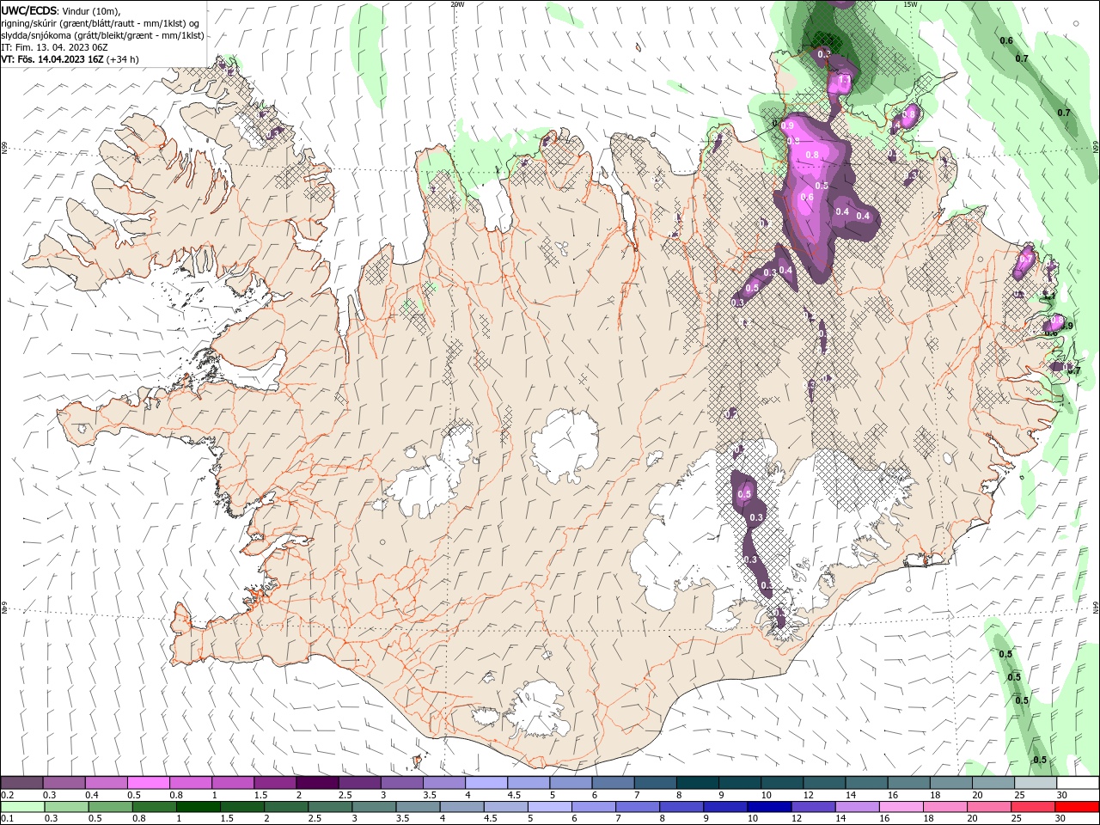The height and width of the screenshot is (825, 1100).
Task: Click the '0.1' label under rain legend
Action: pos(7,819)
